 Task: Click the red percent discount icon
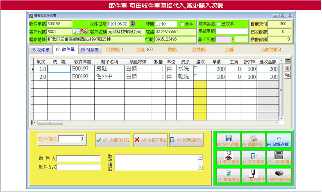tap(84, 31)
